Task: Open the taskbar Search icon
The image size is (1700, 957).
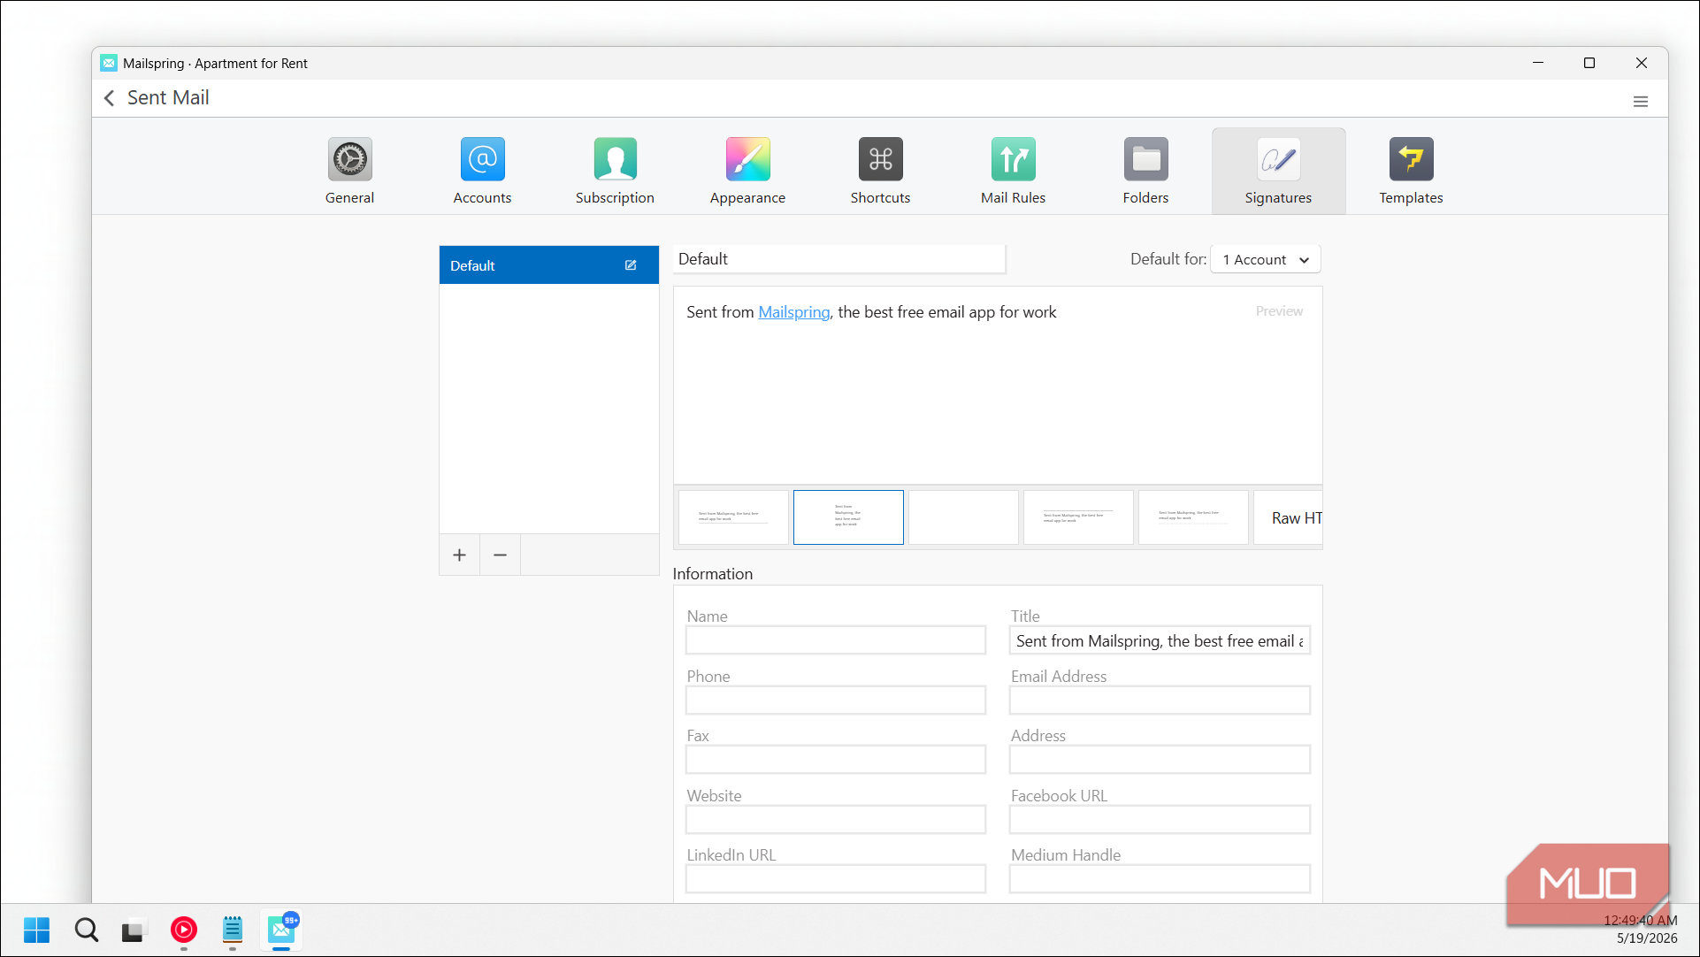Action: click(x=86, y=930)
